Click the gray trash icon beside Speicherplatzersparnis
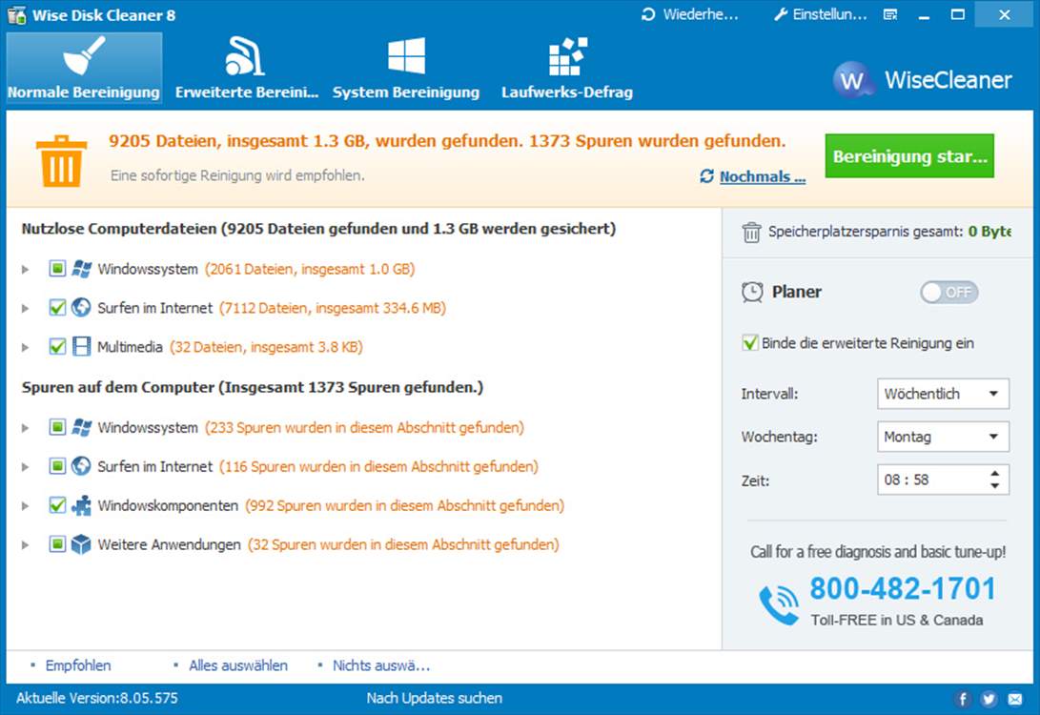Image resolution: width=1040 pixels, height=715 pixels. tap(751, 233)
